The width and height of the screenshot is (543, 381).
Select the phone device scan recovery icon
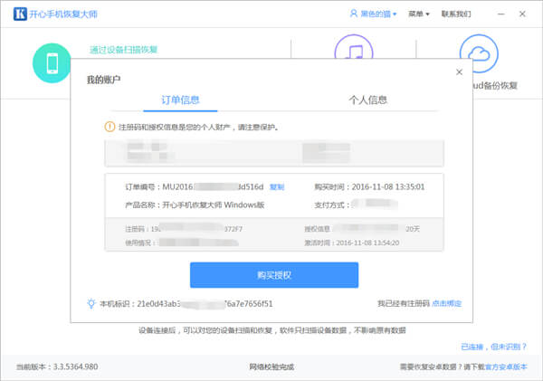tap(52, 63)
